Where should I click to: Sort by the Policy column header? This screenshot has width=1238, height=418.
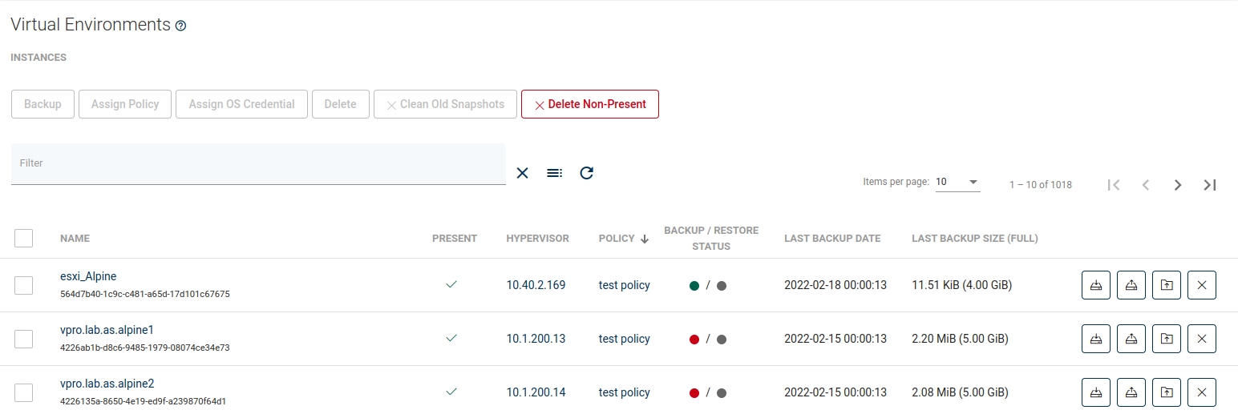pos(616,239)
